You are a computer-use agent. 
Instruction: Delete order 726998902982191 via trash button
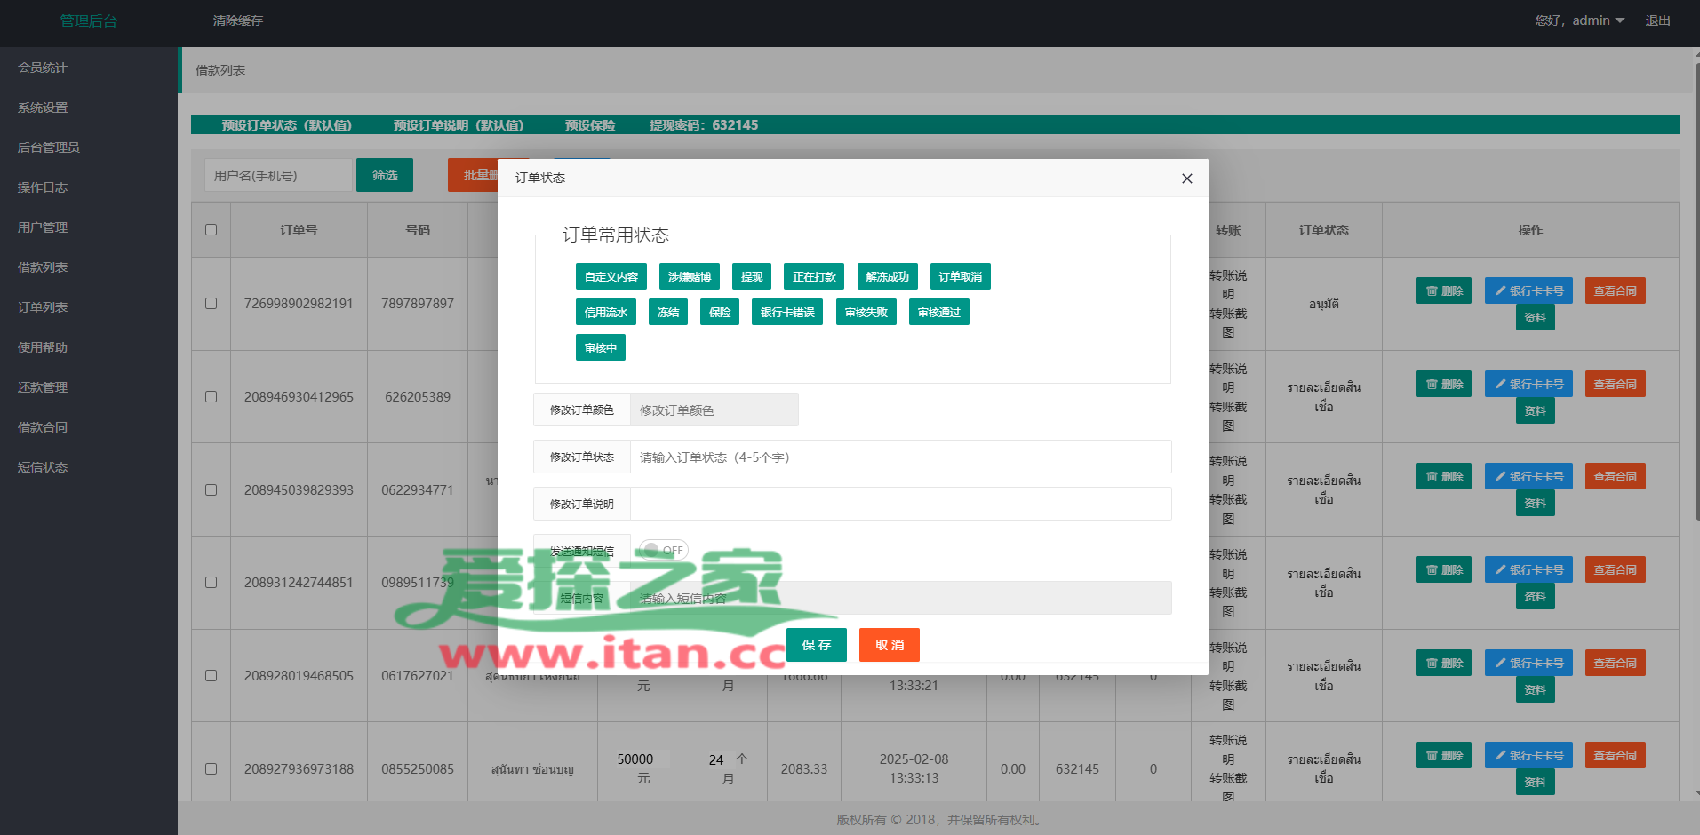1444,290
